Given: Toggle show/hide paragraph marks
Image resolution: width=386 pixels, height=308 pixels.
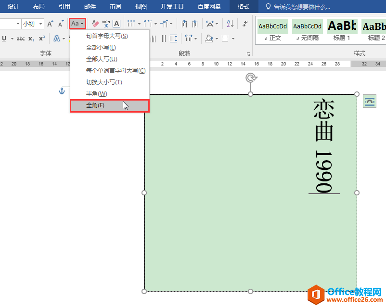Looking at the screenshot, I should [x=245, y=24].
